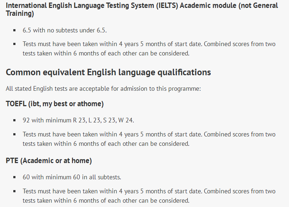Click the PTE (Academic or at home) heading

49,161
